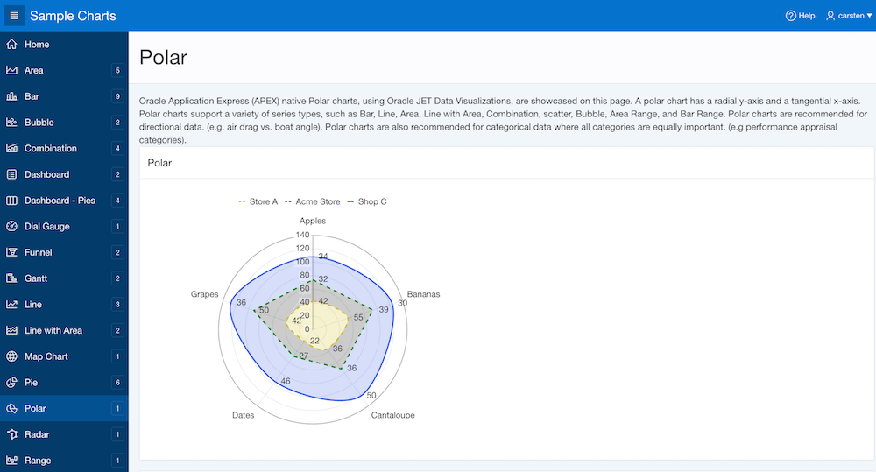The height and width of the screenshot is (472, 876).
Task: Click the Help link
Action: pyautogui.click(x=800, y=16)
